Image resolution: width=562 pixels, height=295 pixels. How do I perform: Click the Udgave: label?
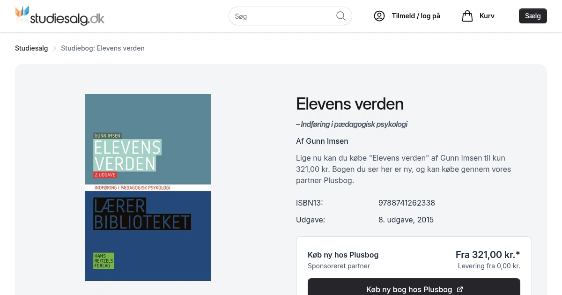click(311, 220)
